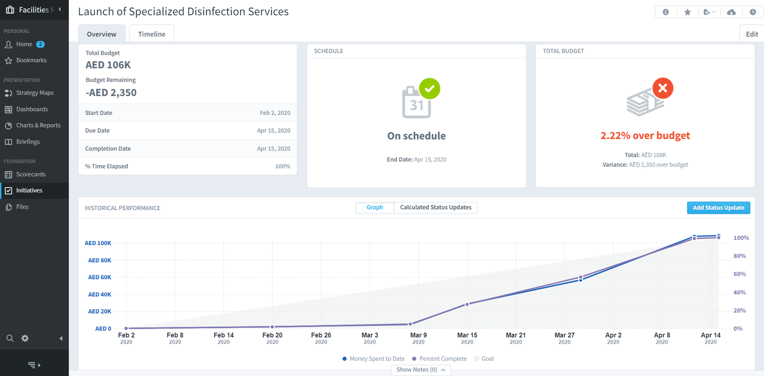764x376 pixels.
Task: Collapse the sidebar using the left triangle
Action: point(61,338)
